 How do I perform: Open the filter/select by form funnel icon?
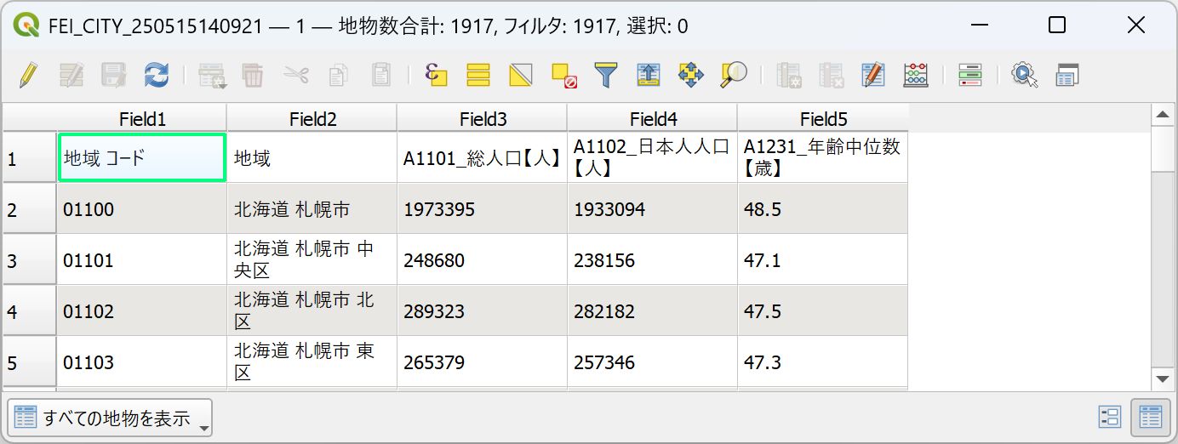click(x=605, y=75)
